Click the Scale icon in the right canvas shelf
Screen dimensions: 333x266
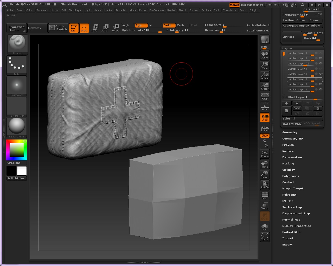265,174
